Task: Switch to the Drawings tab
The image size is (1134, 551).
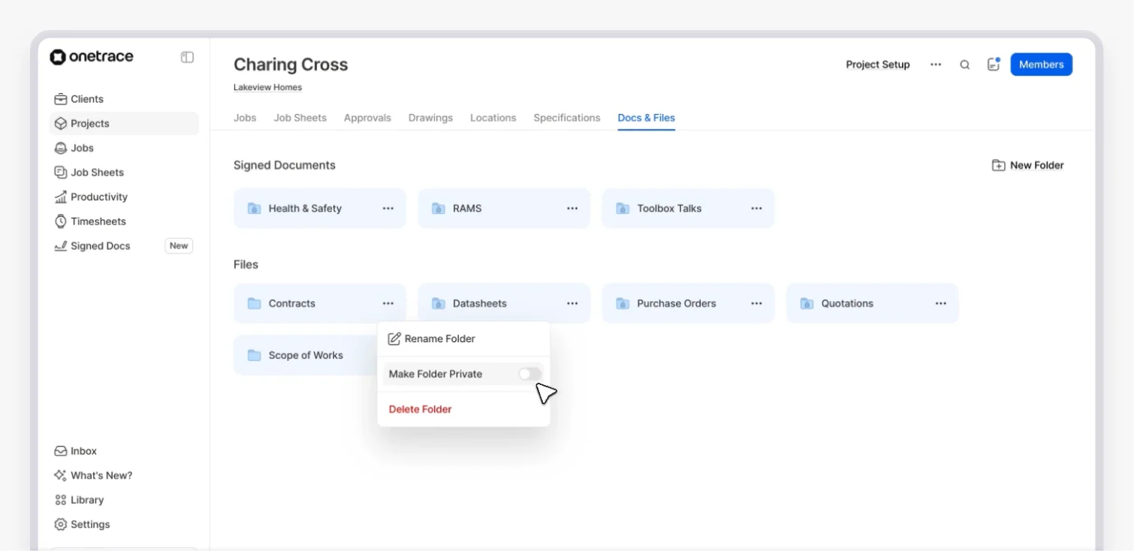Action: pos(430,118)
